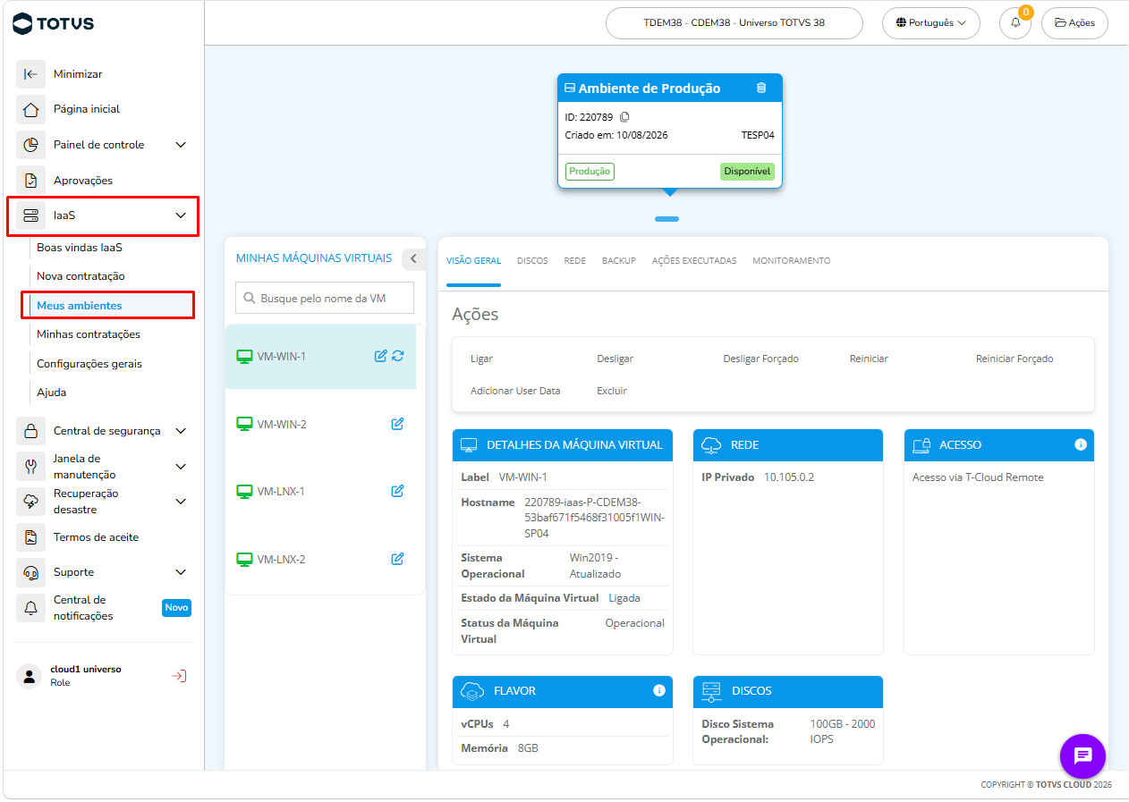Click the blue carousel indicator below environment card
1129x802 pixels.
666,219
